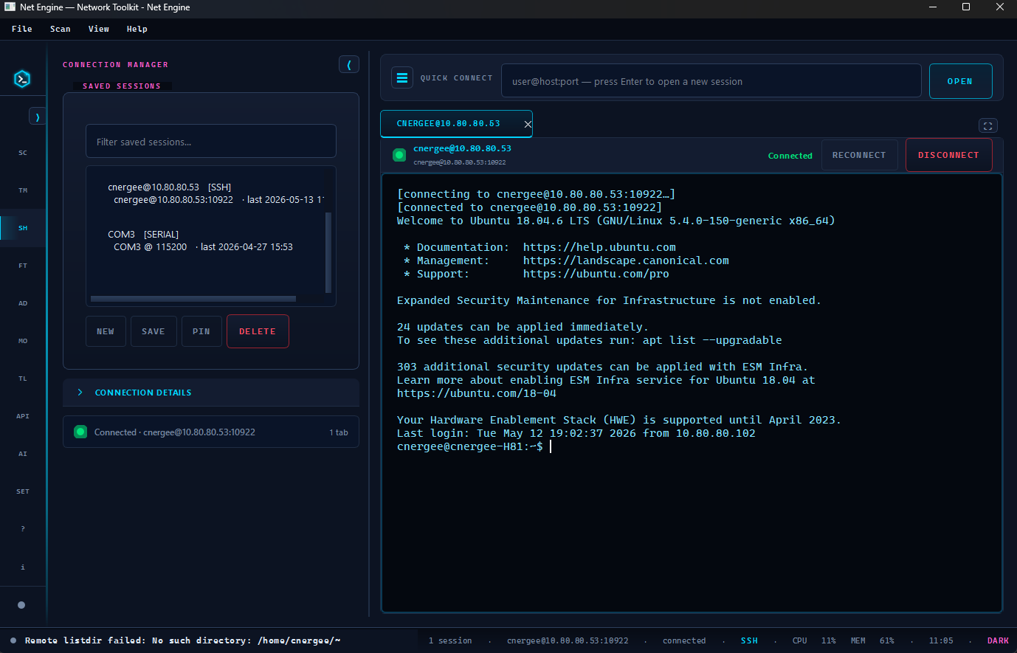Click the MEM 61% status readout
Image resolution: width=1017 pixels, height=653 pixels.
[x=872, y=640]
